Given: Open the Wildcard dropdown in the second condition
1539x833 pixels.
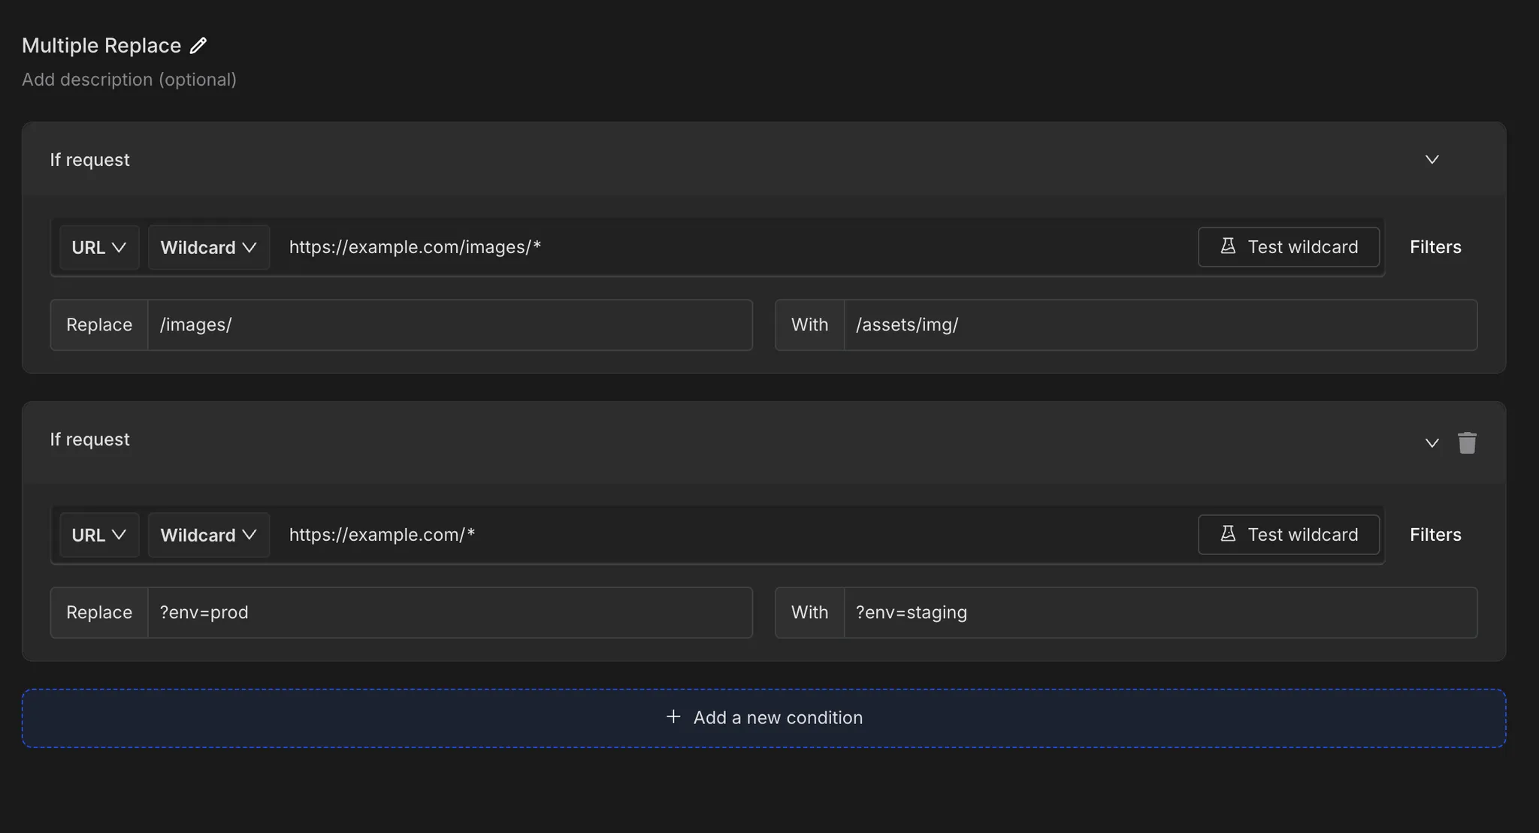Looking at the screenshot, I should [208, 535].
